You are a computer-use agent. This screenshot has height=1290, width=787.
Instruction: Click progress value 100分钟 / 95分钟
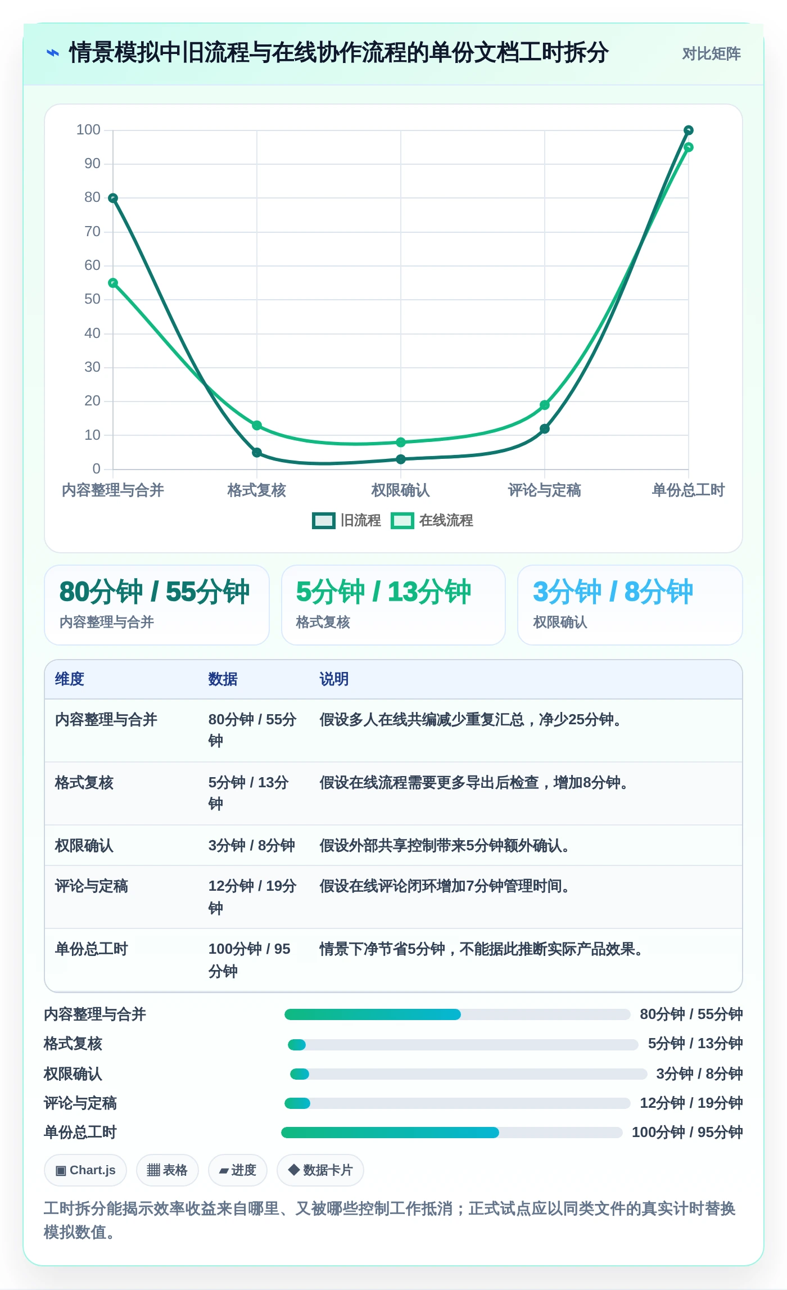point(688,1133)
